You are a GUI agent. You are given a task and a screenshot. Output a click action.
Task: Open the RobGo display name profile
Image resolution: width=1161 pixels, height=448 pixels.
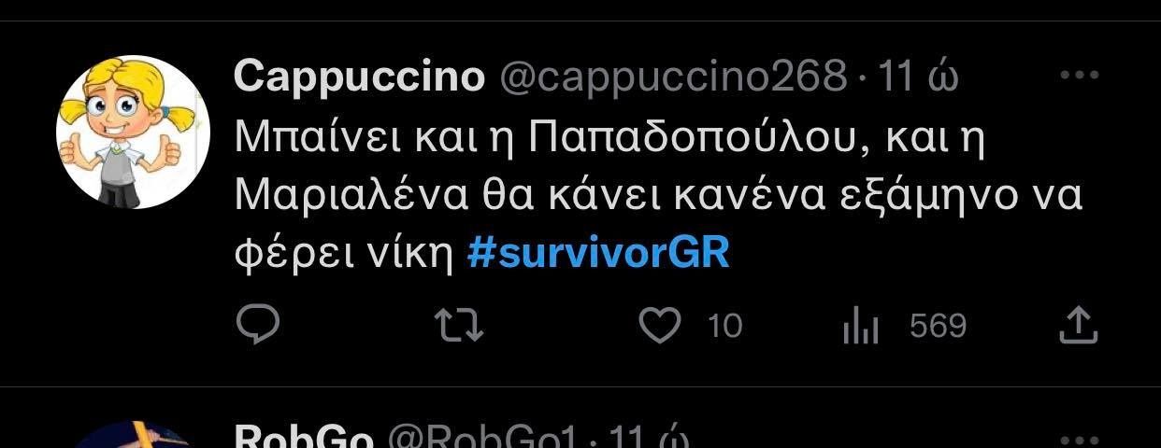point(304,437)
